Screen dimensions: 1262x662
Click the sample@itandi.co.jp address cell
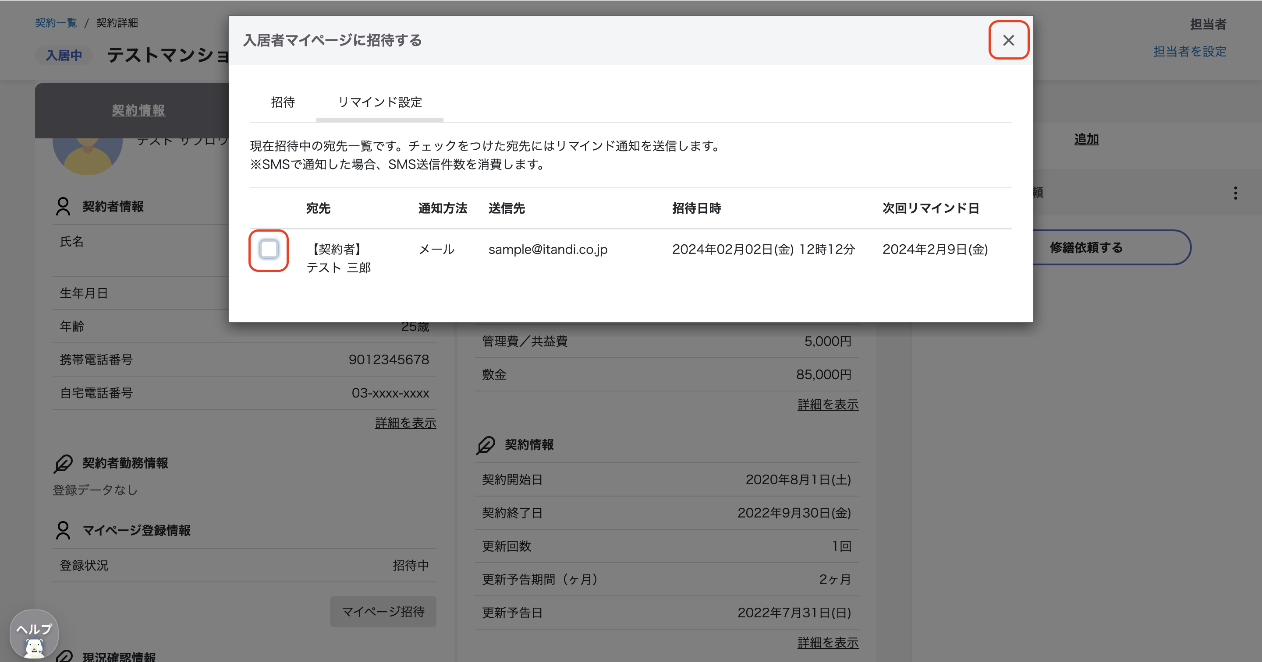548,249
